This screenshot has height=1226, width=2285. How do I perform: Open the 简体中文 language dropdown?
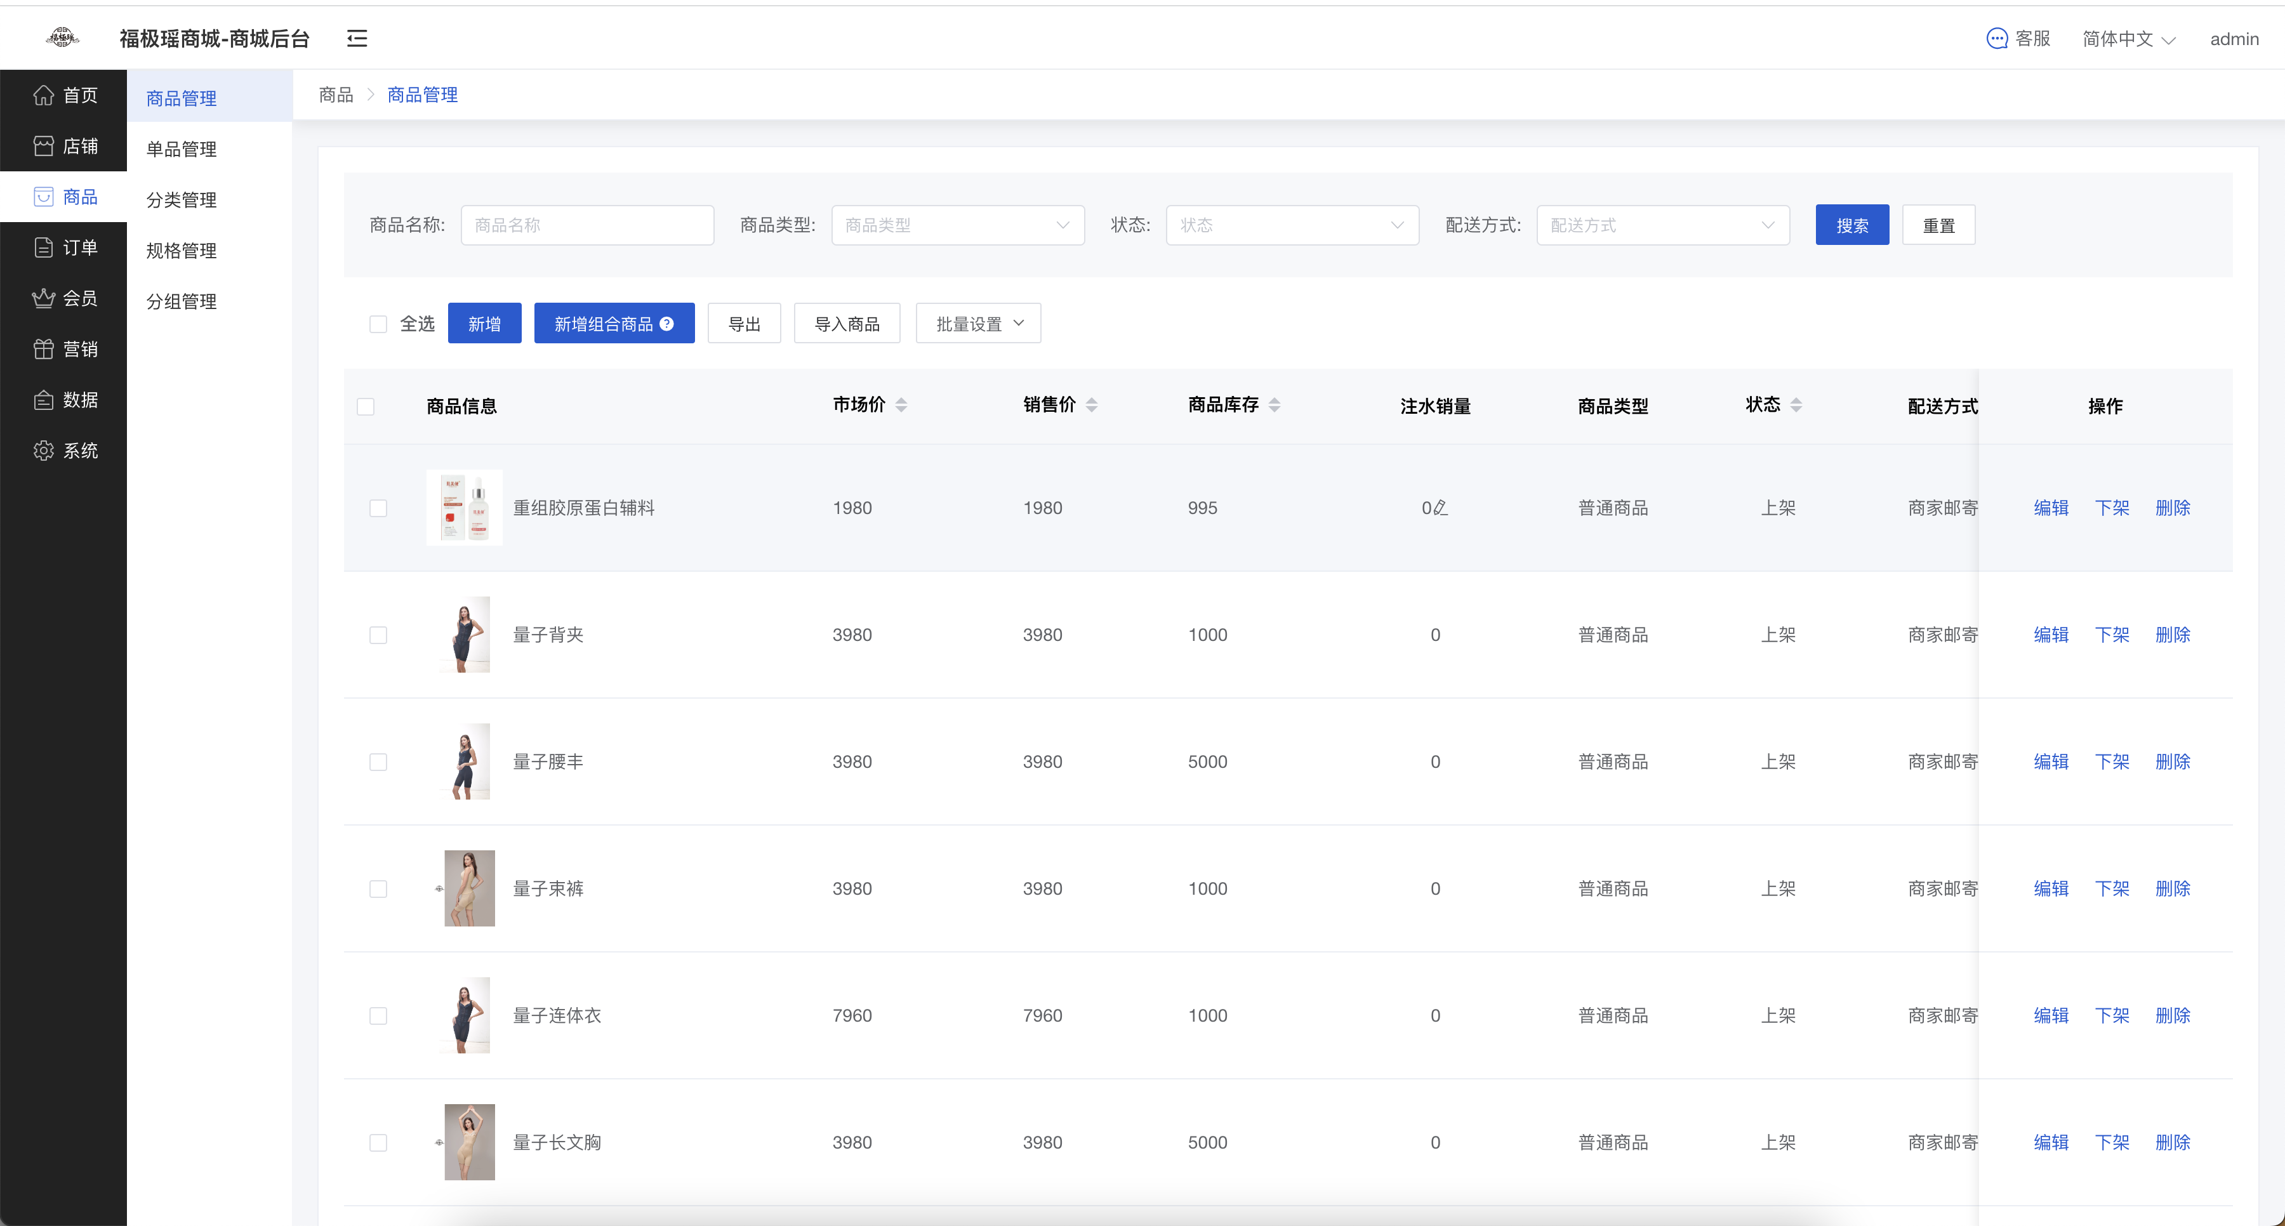pos(2129,39)
